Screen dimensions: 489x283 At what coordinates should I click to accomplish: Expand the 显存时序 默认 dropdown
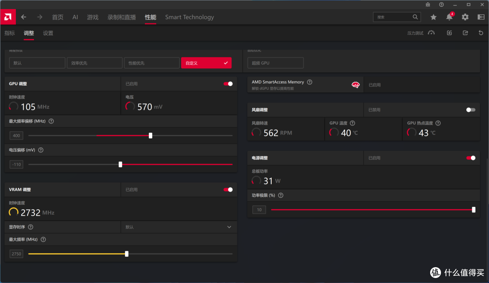pyautogui.click(x=179, y=227)
